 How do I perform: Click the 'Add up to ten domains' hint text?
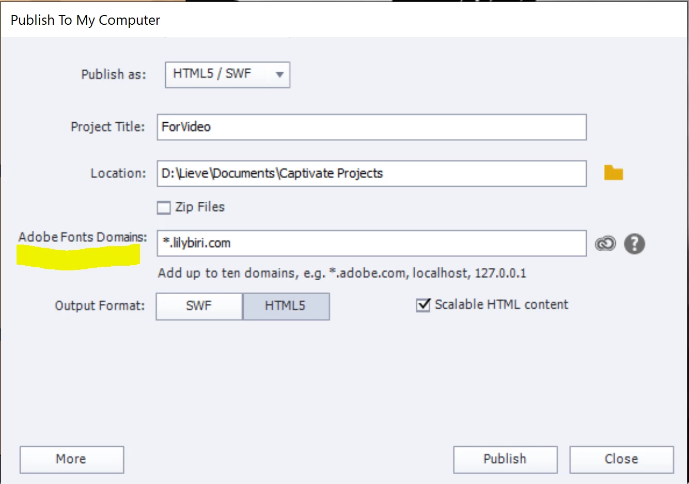pos(342,273)
